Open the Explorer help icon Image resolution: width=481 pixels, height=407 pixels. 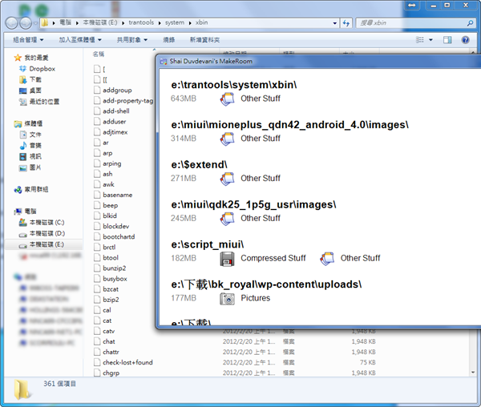coord(465,40)
